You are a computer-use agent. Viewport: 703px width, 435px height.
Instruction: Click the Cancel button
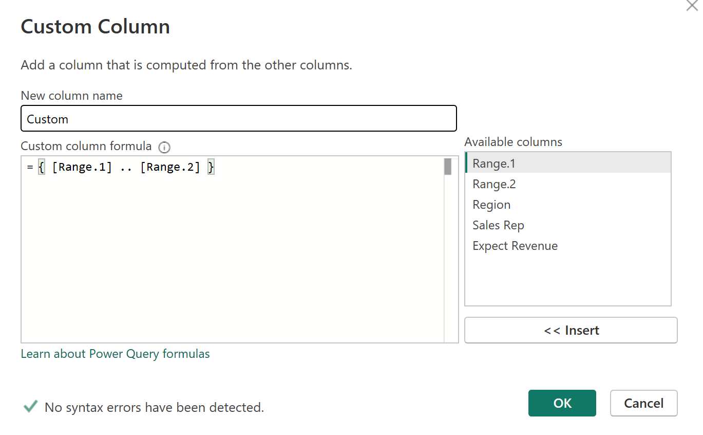(x=643, y=403)
